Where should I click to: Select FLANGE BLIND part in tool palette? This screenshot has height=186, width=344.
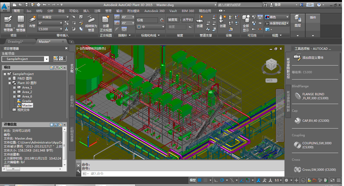click(x=313, y=96)
